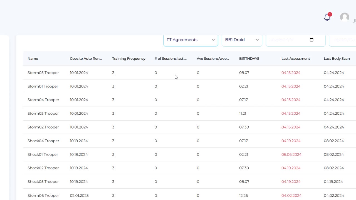Select the Storm03 Trooper row name
Image resolution: width=356 pixels, height=200 pixels.
pyautogui.click(x=43, y=113)
